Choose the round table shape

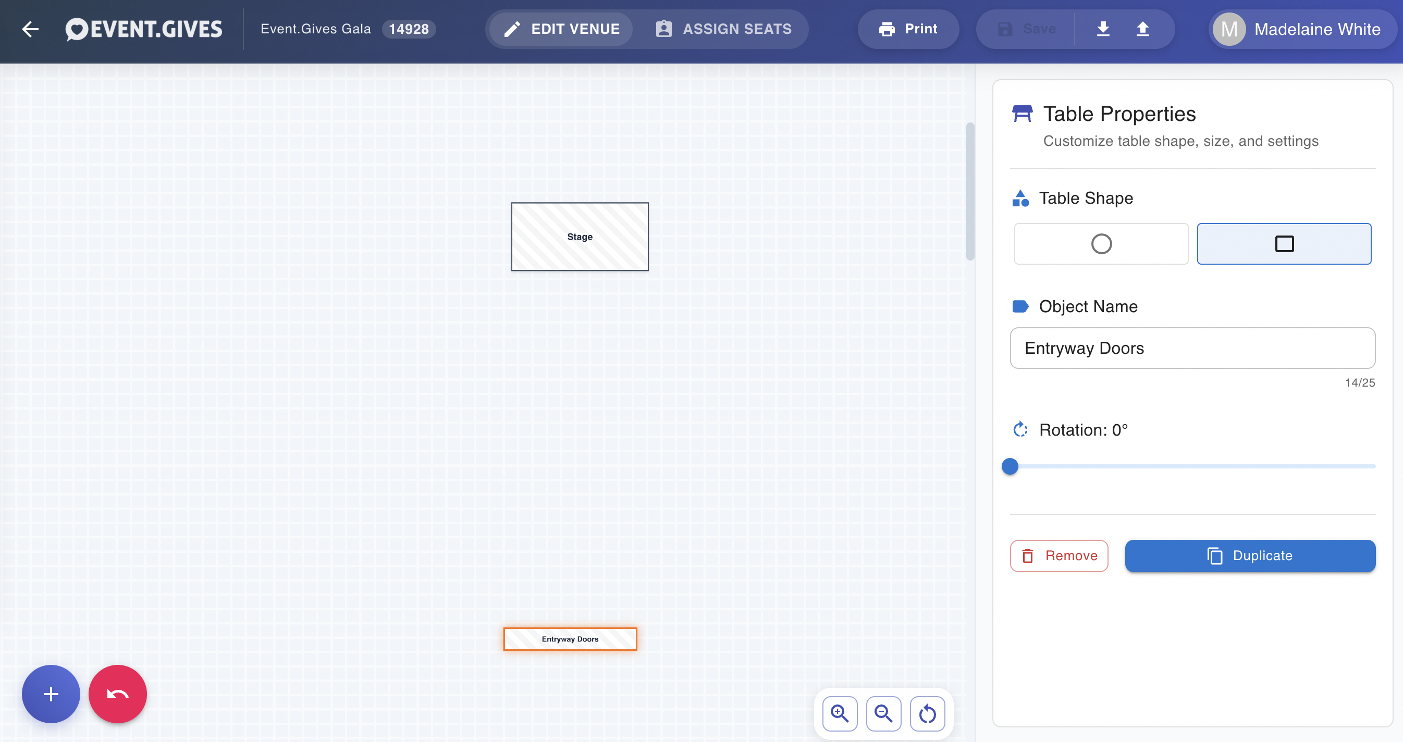point(1101,244)
